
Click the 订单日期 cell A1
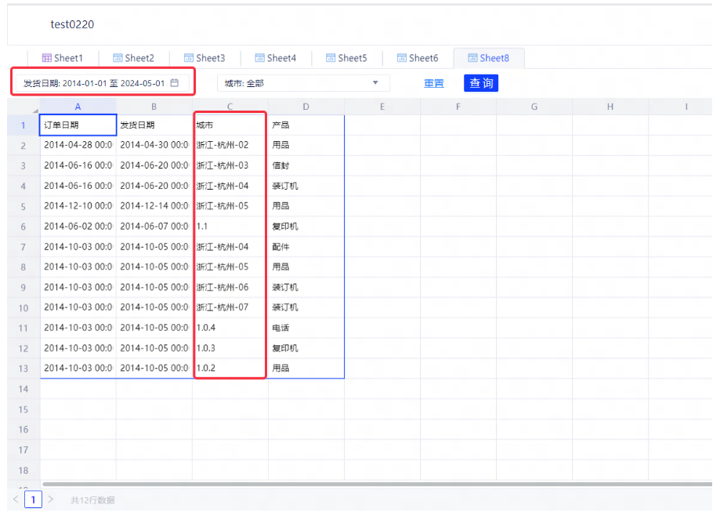coord(78,125)
